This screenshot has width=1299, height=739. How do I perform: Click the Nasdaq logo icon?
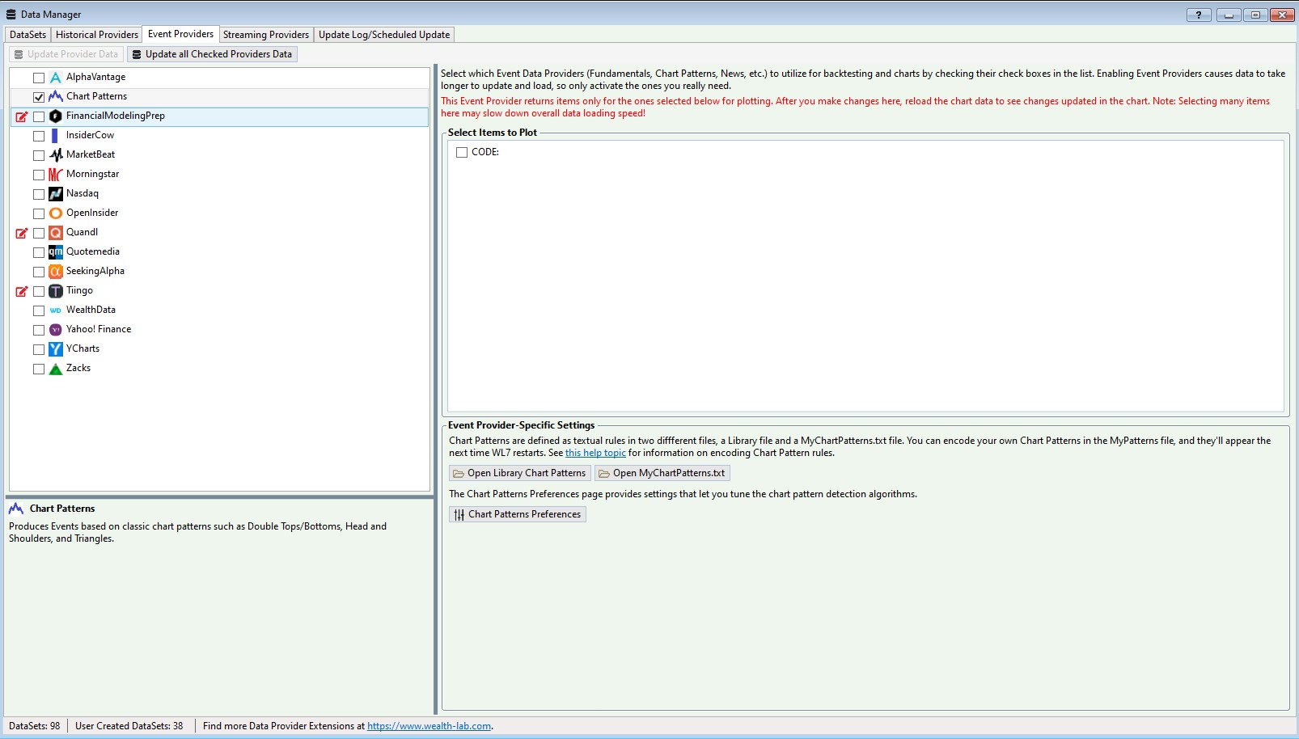coord(56,194)
